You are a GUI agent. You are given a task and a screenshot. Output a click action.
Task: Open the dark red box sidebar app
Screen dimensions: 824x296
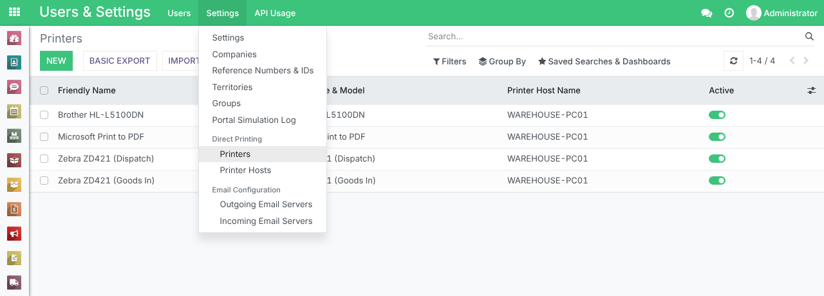[x=14, y=160]
